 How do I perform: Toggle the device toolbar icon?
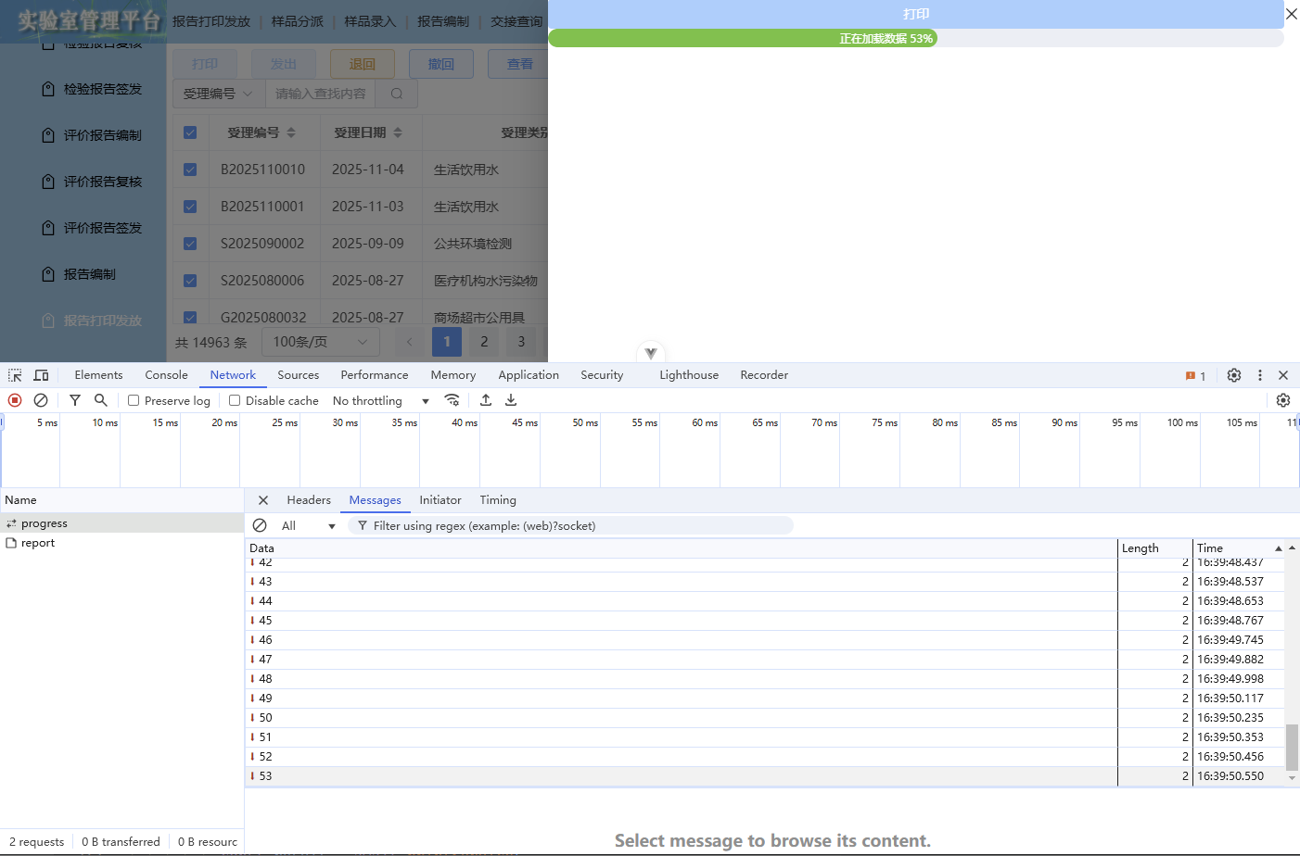(x=41, y=374)
